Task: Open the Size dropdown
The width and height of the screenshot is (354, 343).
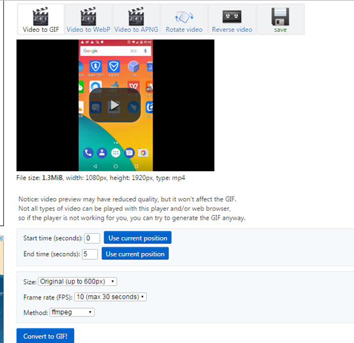Action: [x=77, y=282]
